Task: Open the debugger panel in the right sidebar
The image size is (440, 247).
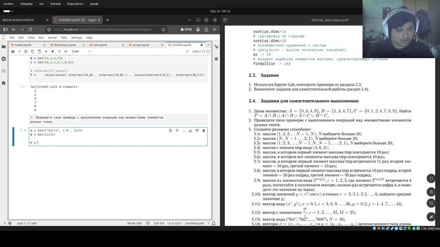Action: (217, 59)
